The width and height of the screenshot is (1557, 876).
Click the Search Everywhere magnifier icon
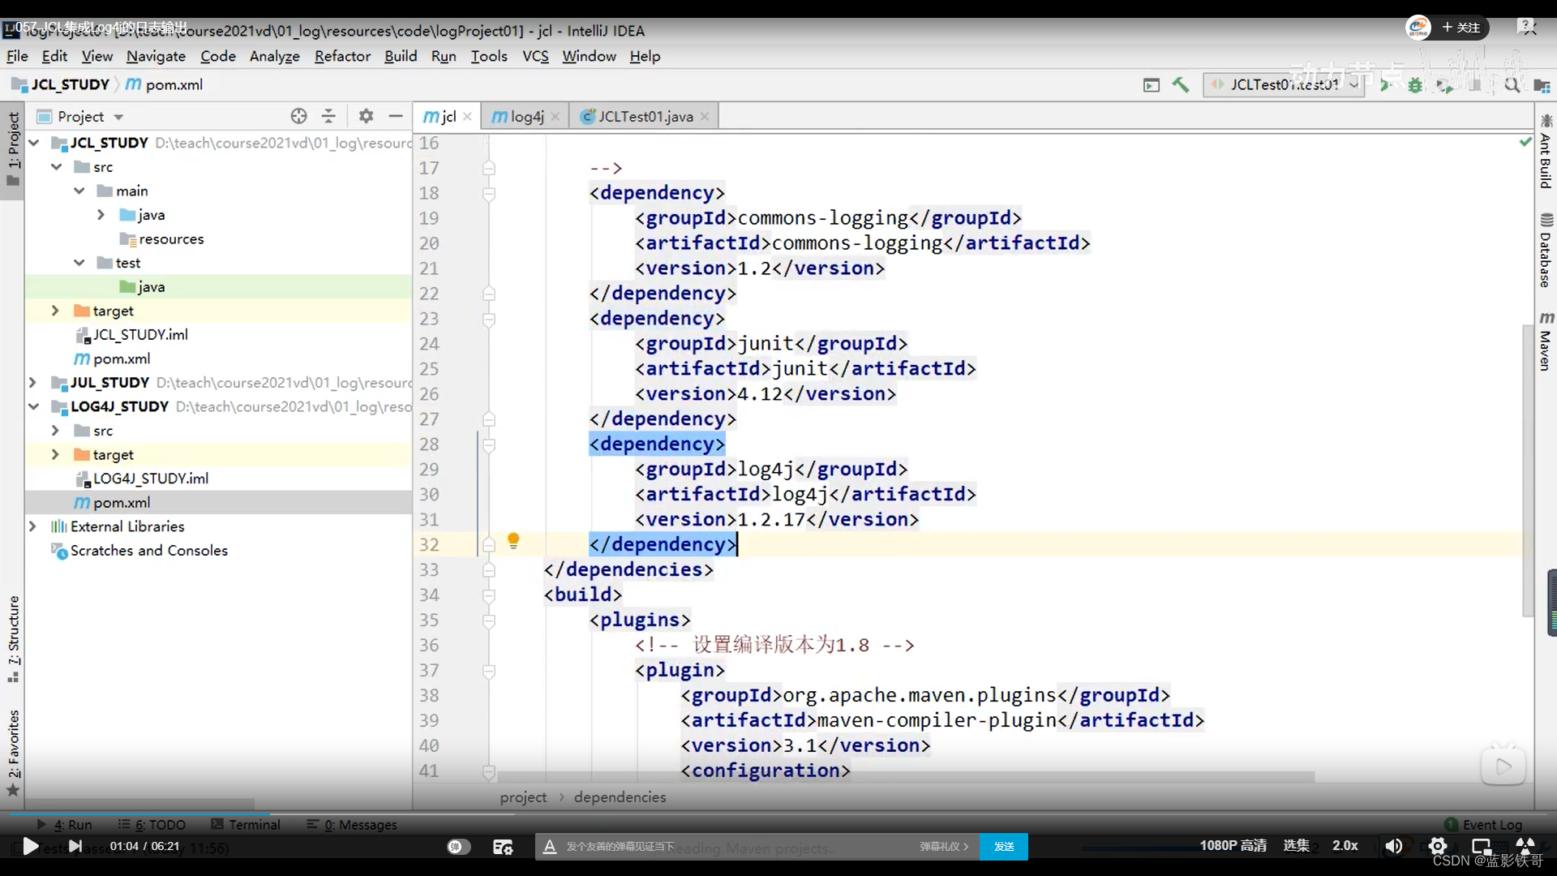tap(1512, 84)
